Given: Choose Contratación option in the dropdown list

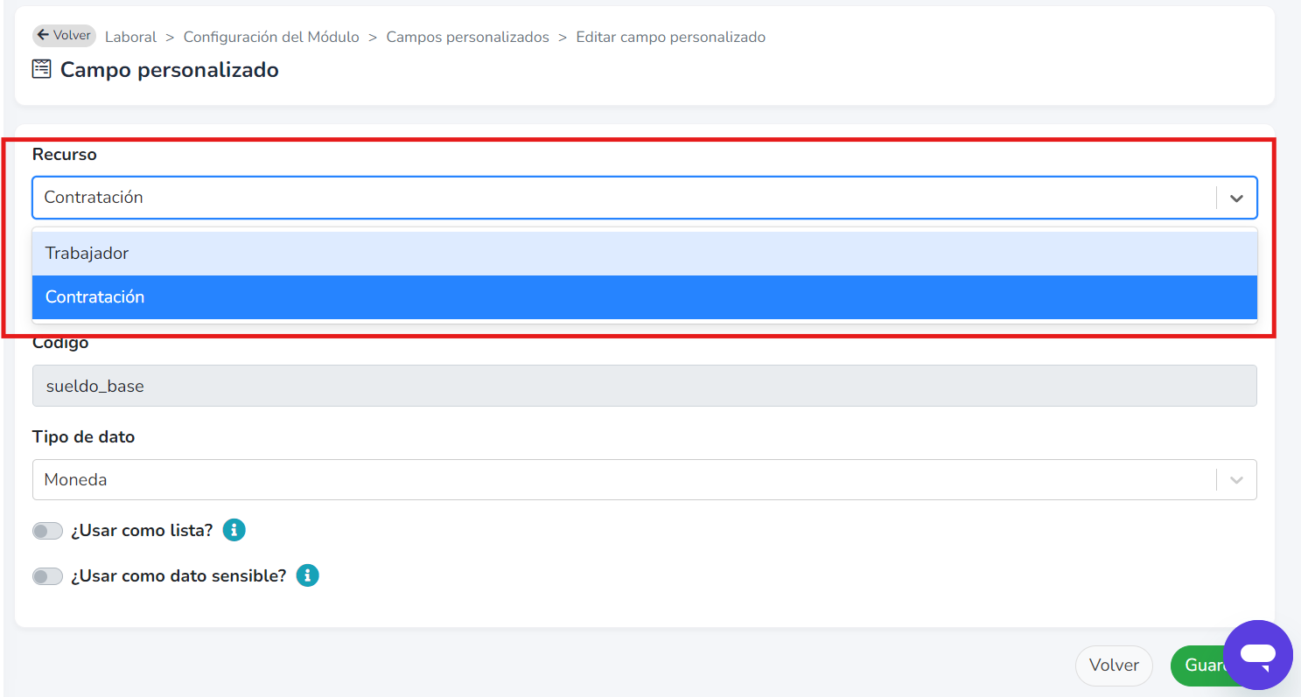Looking at the screenshot, I should [x=644, y=297].
